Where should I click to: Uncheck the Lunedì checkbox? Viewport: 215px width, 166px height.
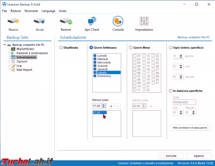(95, 56)
